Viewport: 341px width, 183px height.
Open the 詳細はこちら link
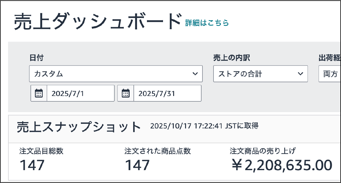pos(207,23)
